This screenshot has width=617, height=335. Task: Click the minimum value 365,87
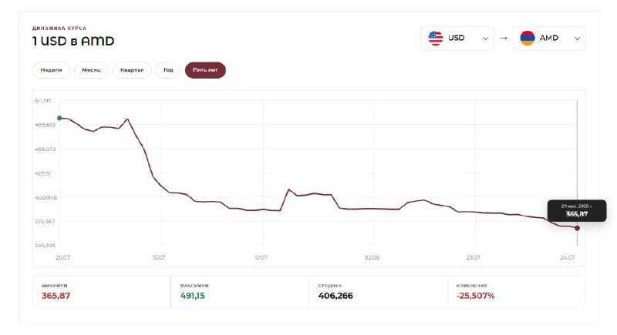point(56,296)
